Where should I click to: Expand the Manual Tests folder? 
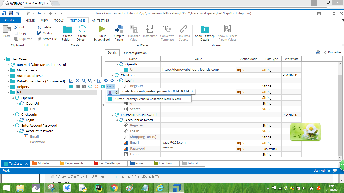coord(8,70)
